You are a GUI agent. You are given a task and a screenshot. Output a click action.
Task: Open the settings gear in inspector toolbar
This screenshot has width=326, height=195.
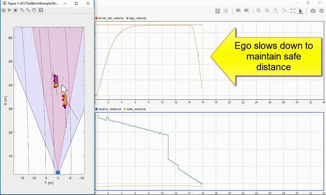(321, 11)
